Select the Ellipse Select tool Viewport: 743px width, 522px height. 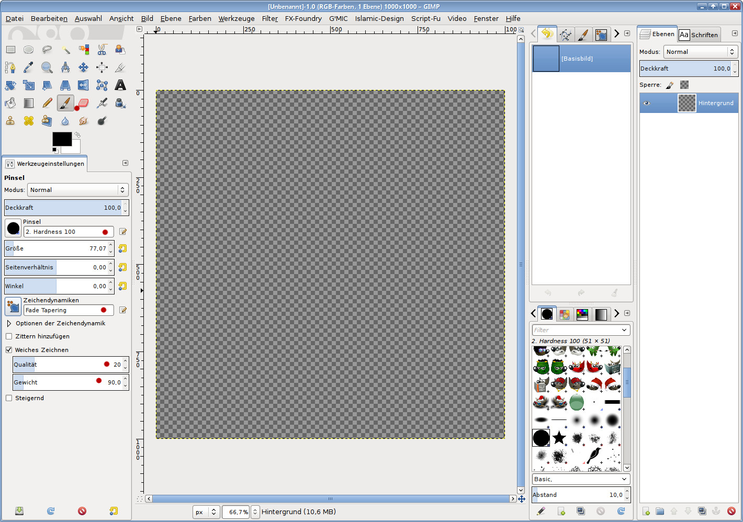[29, 50]
